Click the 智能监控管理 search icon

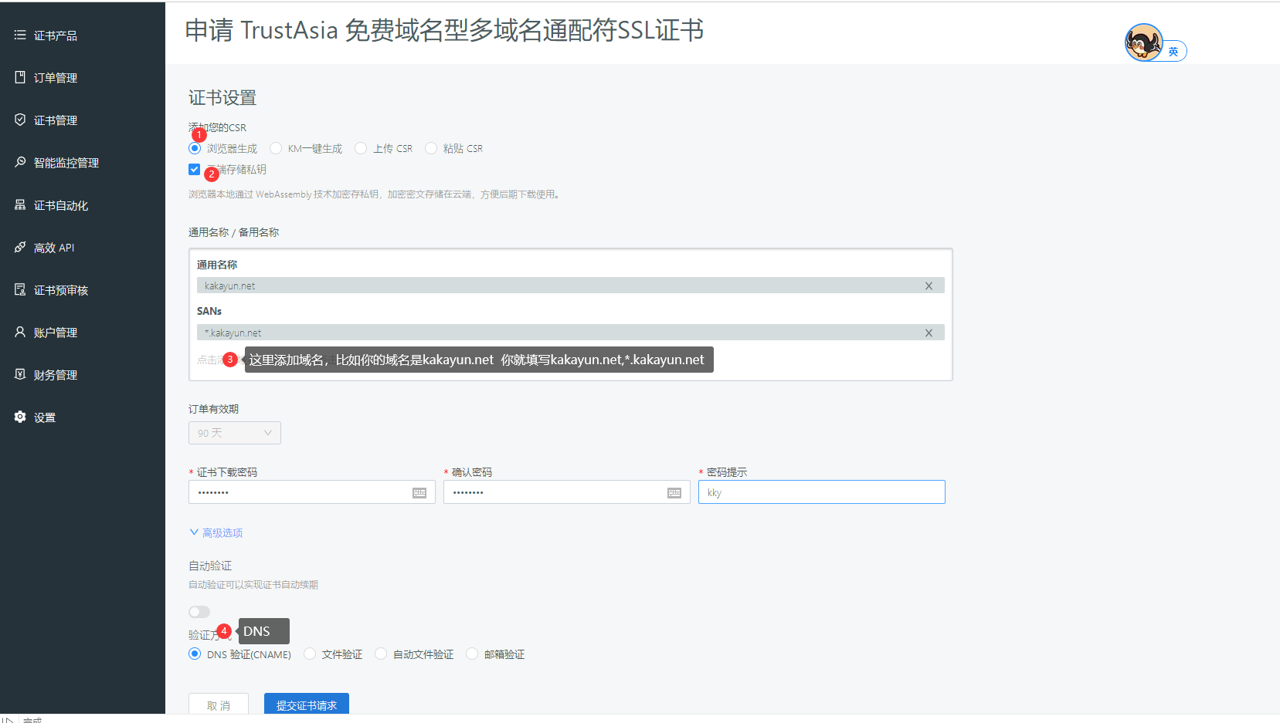20,162
